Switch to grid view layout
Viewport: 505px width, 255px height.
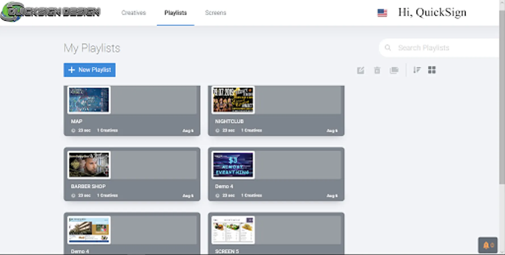[432, 70]
